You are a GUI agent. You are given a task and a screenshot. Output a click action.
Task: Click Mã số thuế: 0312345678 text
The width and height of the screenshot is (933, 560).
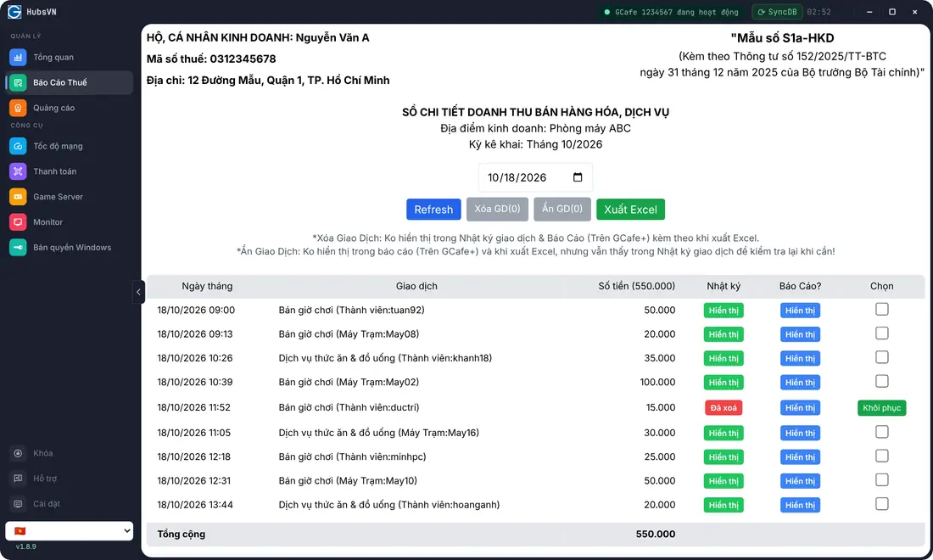[211, 59]
